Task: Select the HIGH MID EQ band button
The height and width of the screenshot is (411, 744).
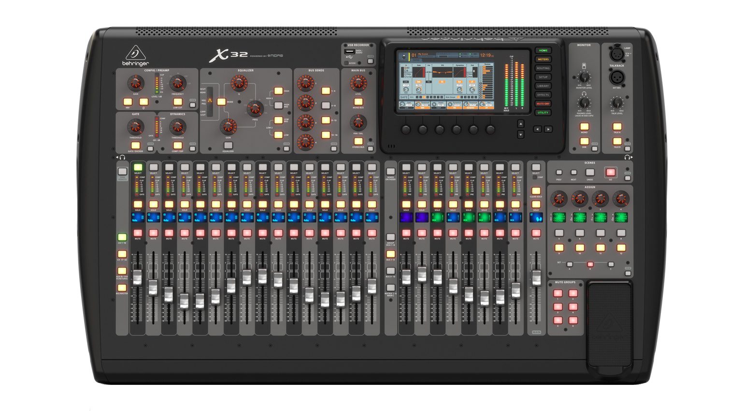Action: pyautogui.click(x=279, y=105)
